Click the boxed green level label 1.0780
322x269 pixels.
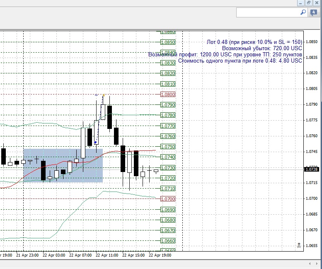tap(168, 115)
